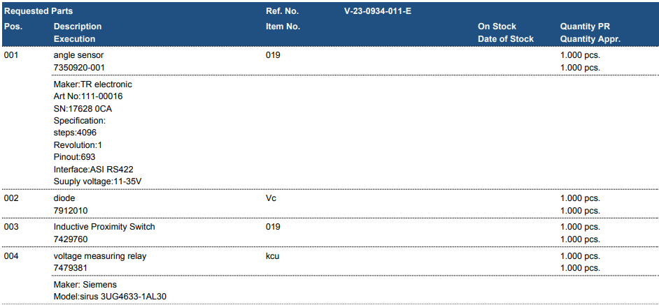
Task: Select the 'angle sensor' description text
Action: [79, 54]
